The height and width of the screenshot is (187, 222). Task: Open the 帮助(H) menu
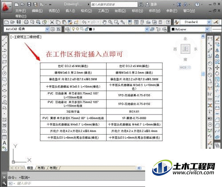point(21,16)
